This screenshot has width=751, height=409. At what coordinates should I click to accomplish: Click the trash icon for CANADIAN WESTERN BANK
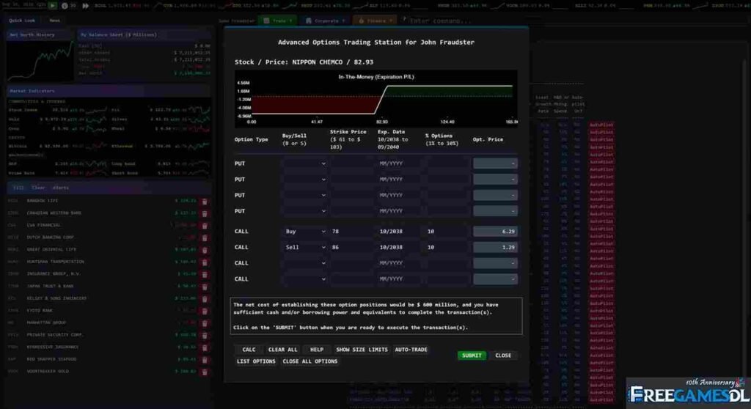(205, 213)
